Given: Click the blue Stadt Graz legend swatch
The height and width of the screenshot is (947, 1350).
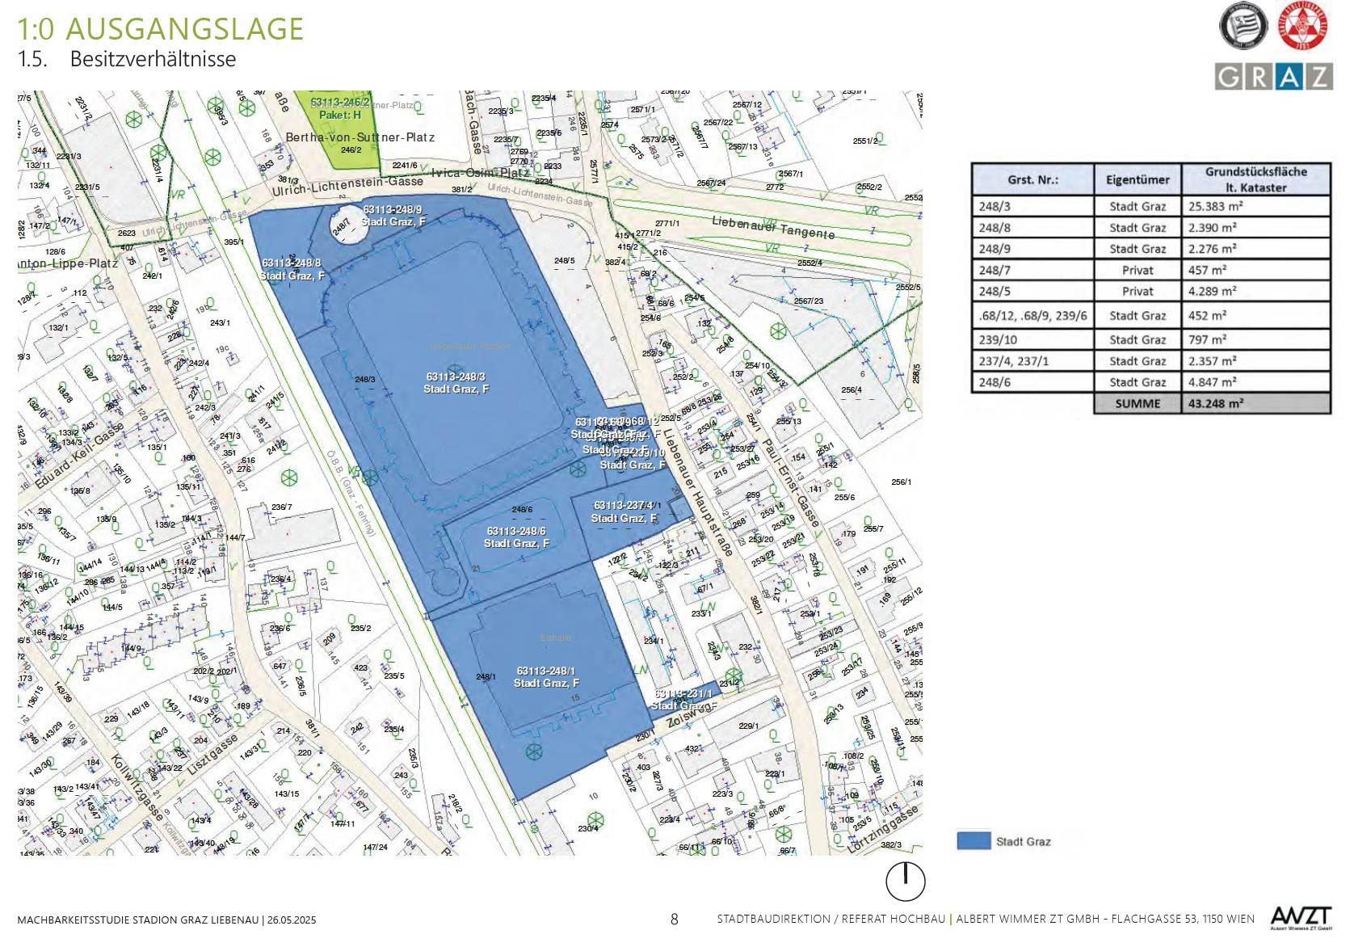Looking at the screenshot, I should coord(974,841).
